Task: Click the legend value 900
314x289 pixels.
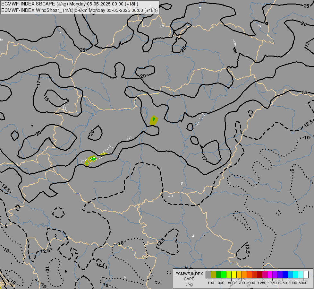Action: tap(252, 283)
